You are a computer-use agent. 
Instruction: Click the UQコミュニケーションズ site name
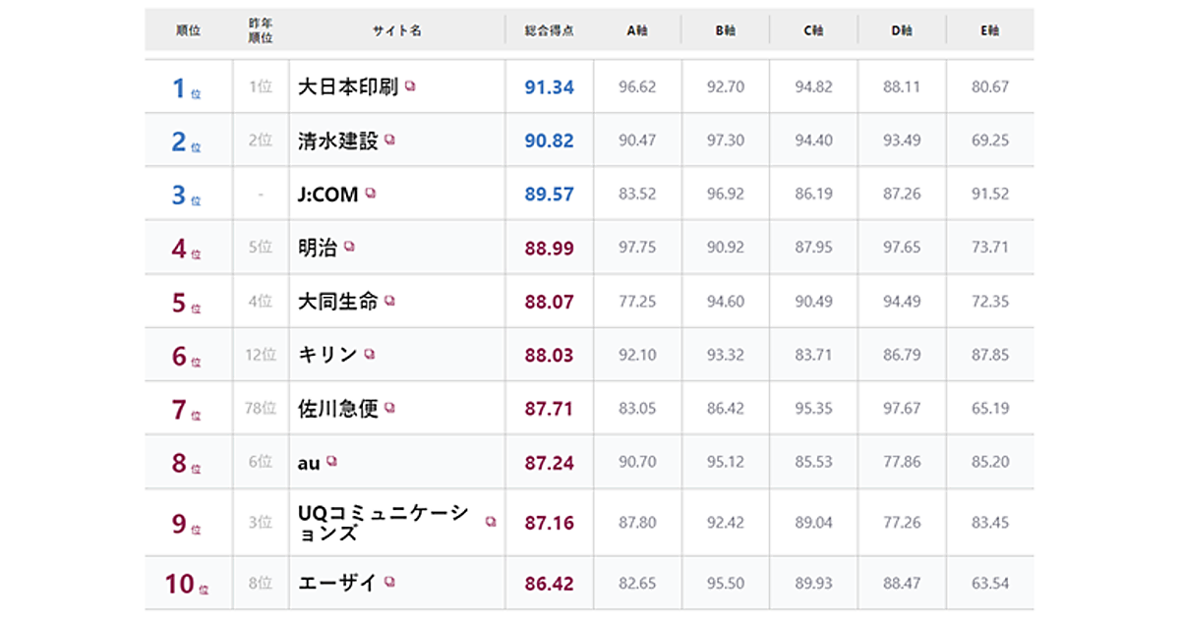coord(383,523)
